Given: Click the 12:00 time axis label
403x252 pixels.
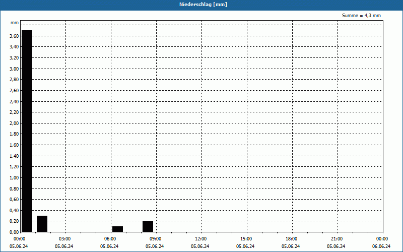Looking at the screenshot, I should point(200,239).
